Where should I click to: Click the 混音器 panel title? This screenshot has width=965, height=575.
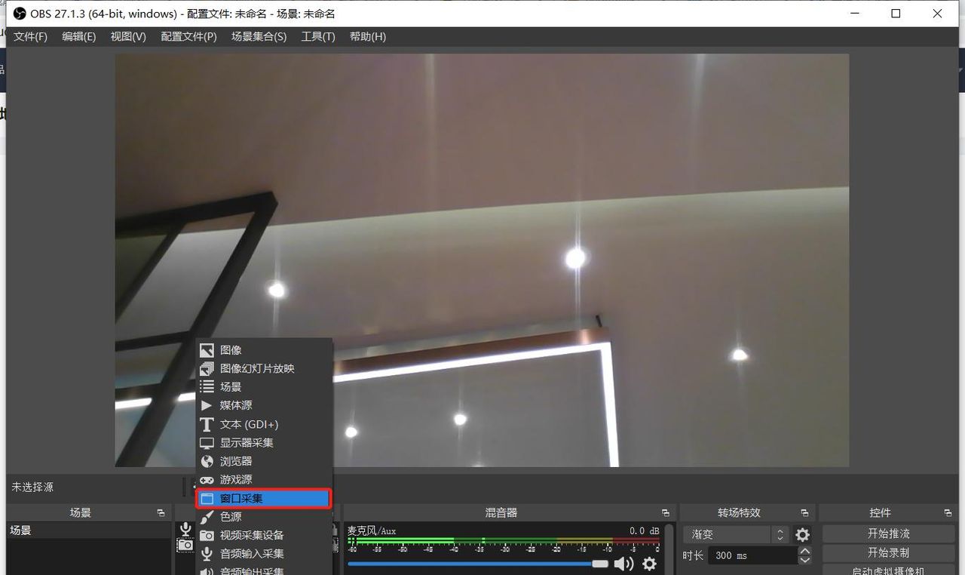pos(501,513)
